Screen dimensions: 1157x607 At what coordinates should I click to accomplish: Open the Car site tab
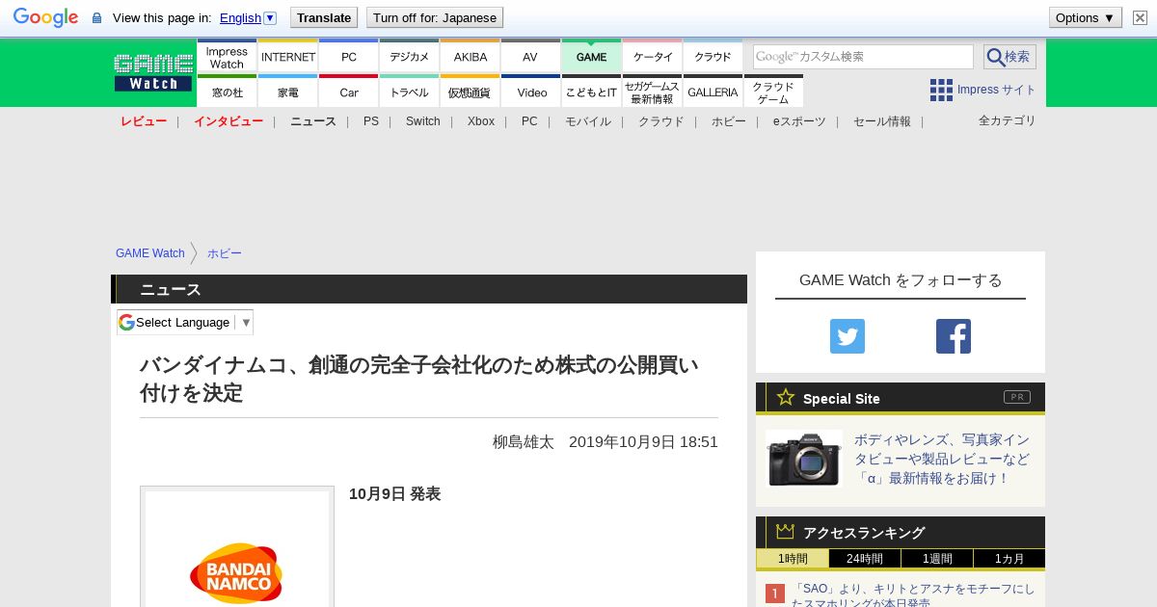pos(349,92)
